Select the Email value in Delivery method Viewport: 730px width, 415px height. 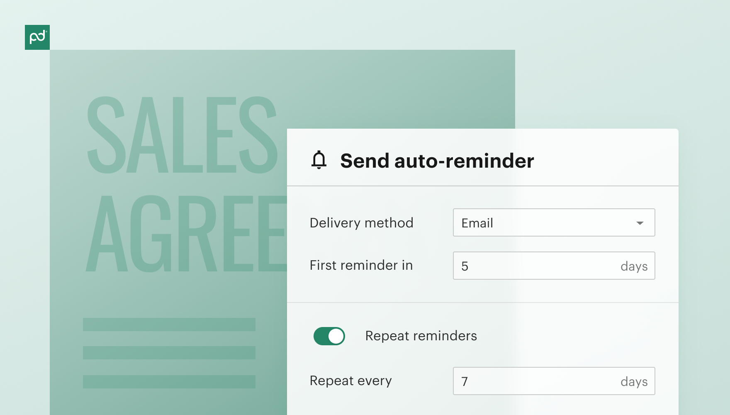click(x=477, y=223)
